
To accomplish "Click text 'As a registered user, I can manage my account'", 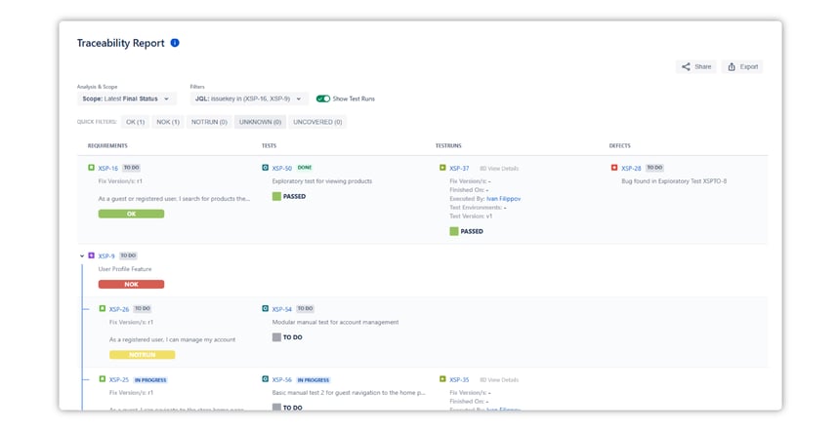I will 173,339.
